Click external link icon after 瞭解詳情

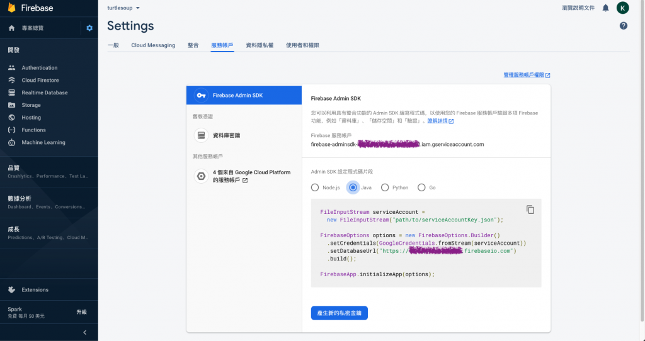pyautogui.click(x=451, y=121)
